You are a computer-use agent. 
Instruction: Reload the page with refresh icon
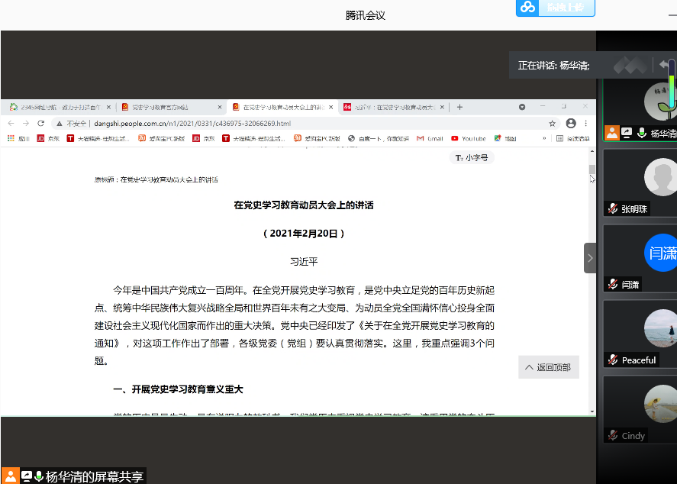pyautogui.click(x=40, y=123)
